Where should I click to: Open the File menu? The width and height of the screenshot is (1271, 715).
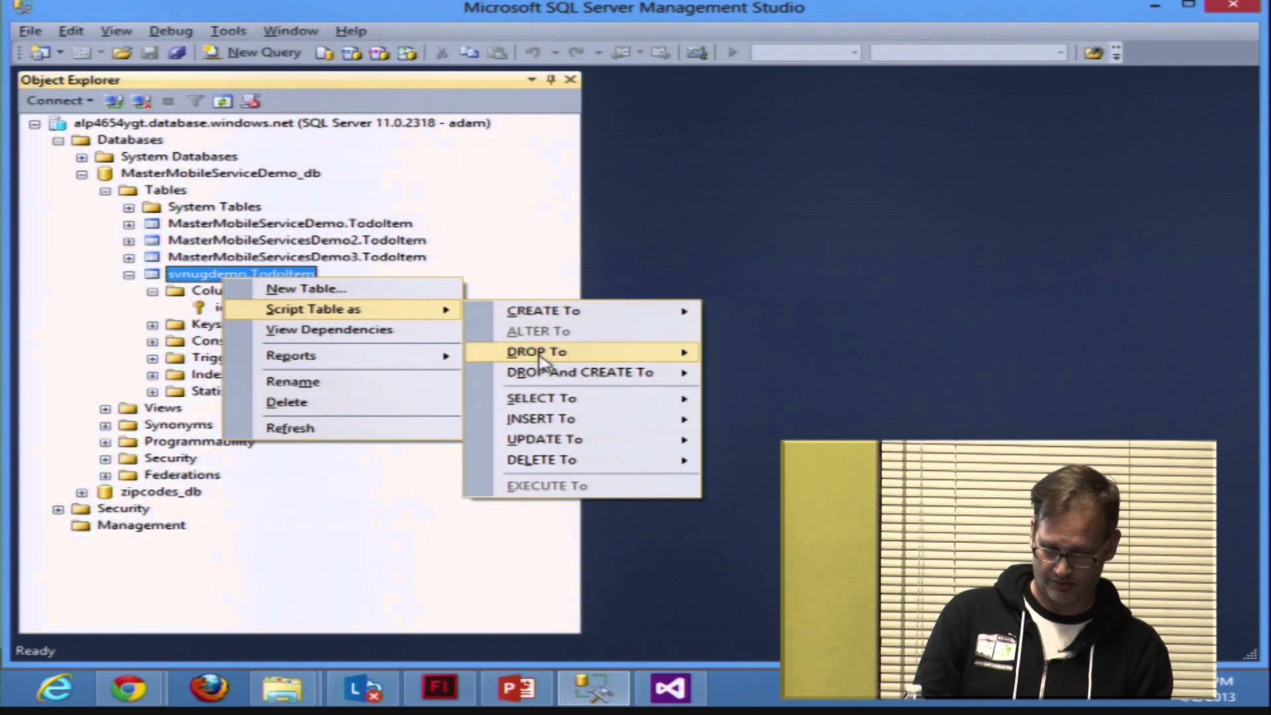point(30,31)
